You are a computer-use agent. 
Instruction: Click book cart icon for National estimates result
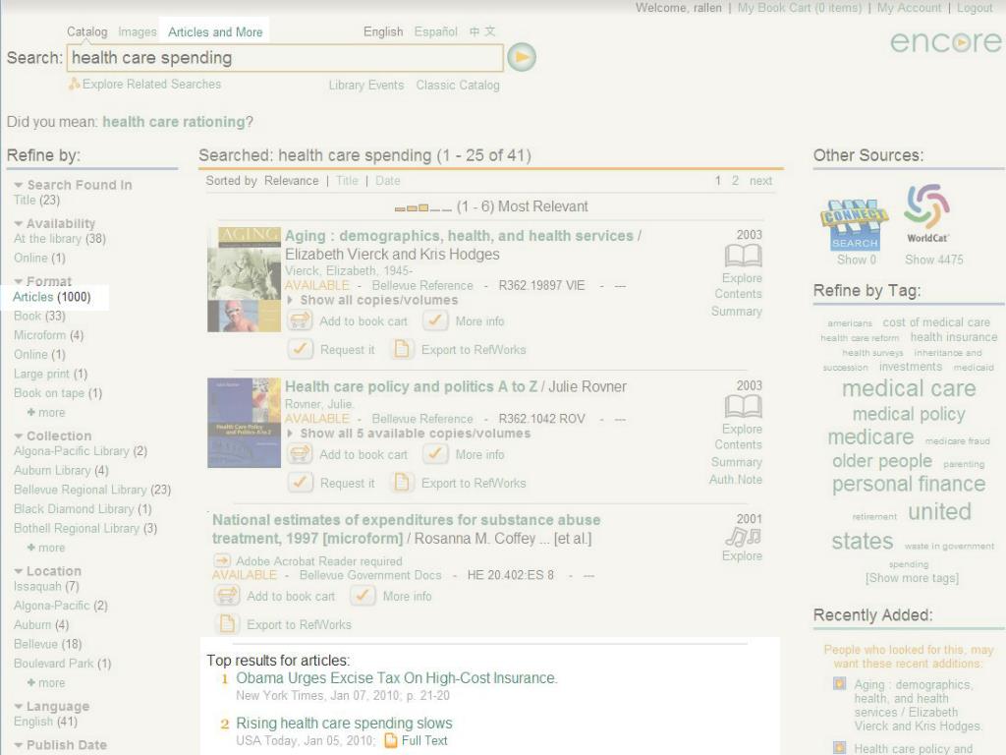click(227, 596)
